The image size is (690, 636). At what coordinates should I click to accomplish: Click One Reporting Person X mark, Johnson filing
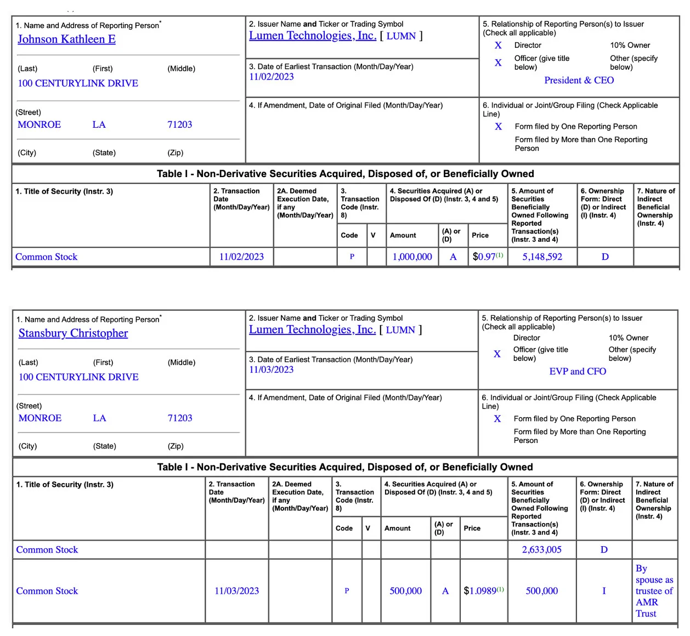(x=498, y=127)
